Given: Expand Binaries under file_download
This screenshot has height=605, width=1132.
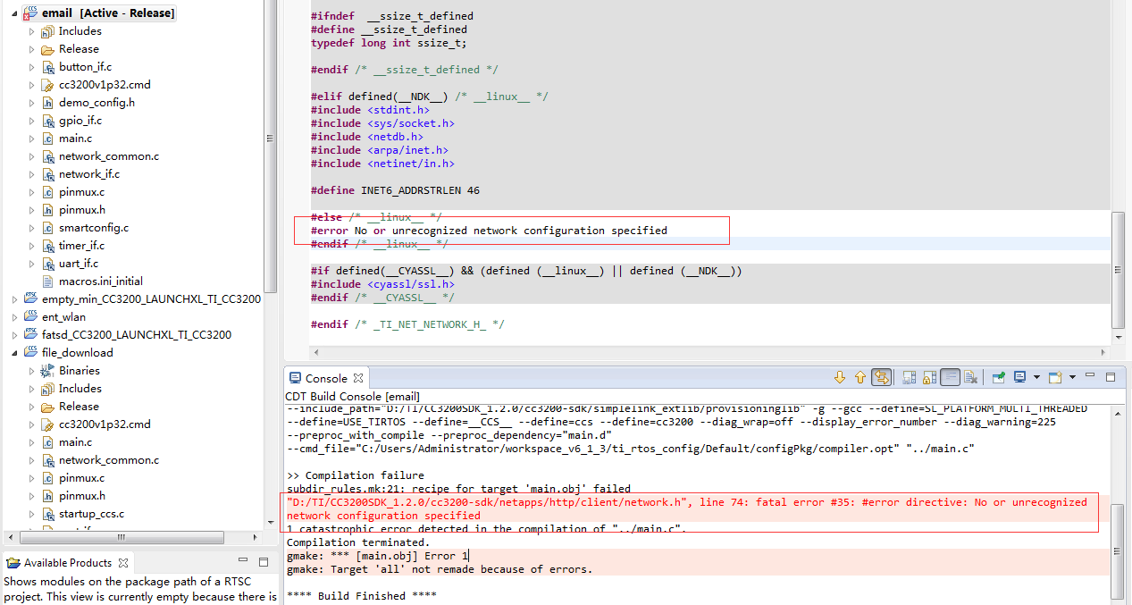Looking at the screenshot, I should [x=31, y=371].
